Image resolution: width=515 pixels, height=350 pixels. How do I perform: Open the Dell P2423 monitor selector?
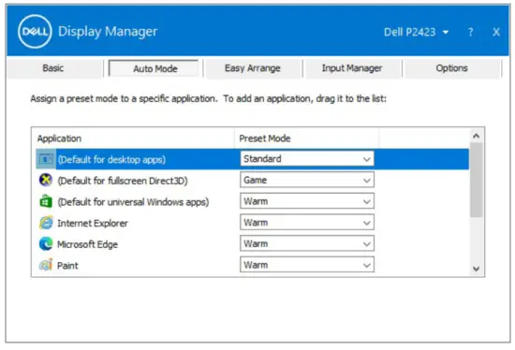click(x=416, y=32)
